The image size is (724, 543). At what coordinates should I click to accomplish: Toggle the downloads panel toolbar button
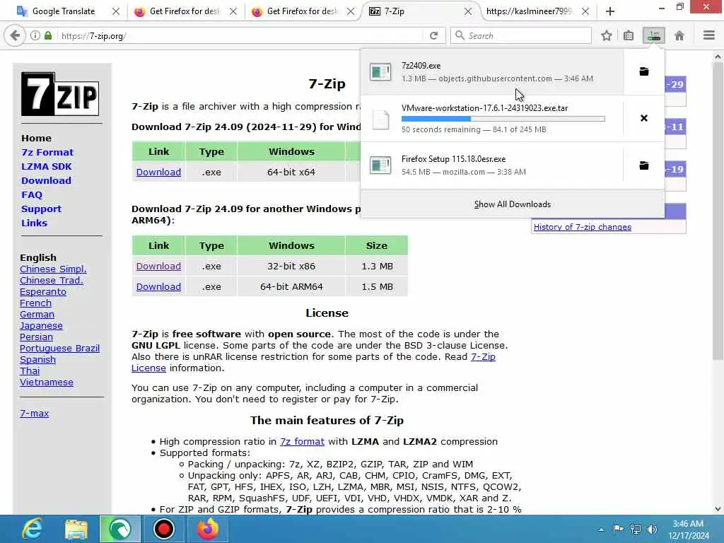tap(654, 35)
